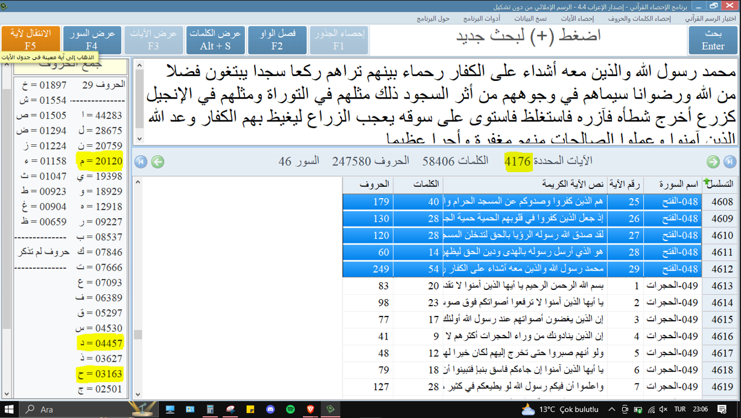Click the green previous arrow near السور 46

pos(157,161)
